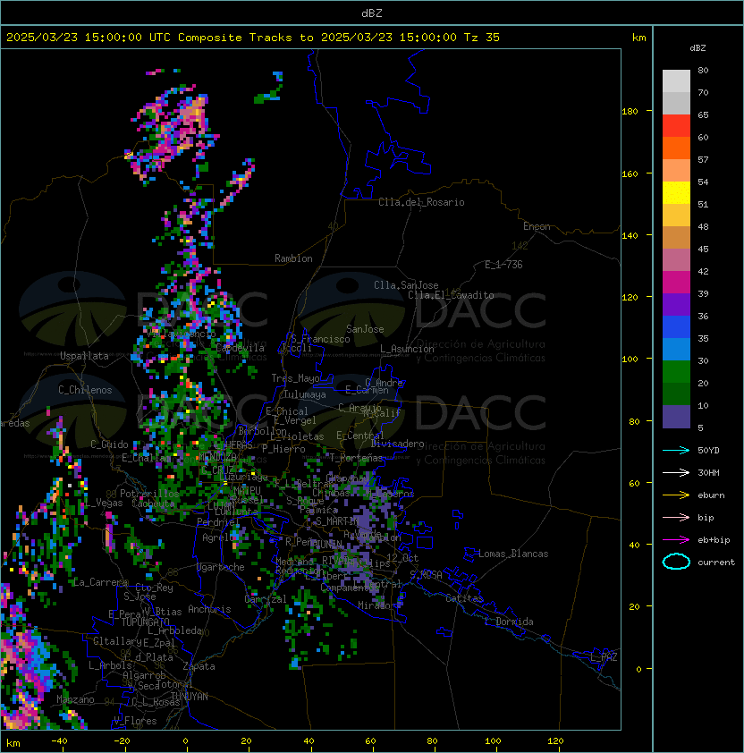Click the 'L_PAZ' label
This screenshot has width=744, height=753.
[604, 657]
